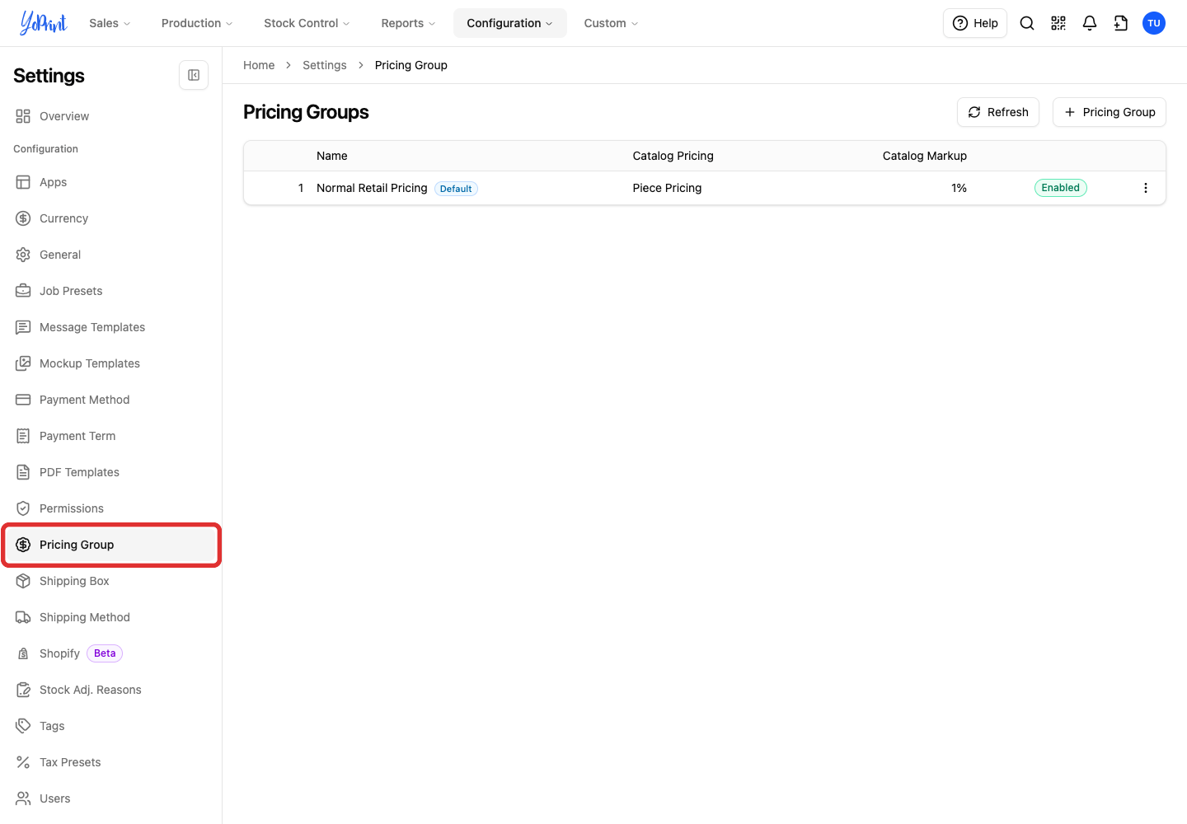Open the QR code scanner icon
The image size is (1187, 824).
pos(1058,23)
